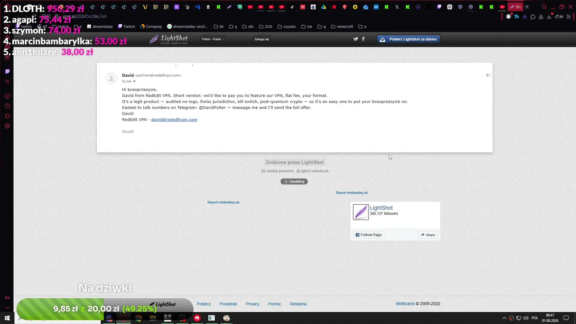Open the Pobierz footer link
Screen dimensions: 576x324
204,304
